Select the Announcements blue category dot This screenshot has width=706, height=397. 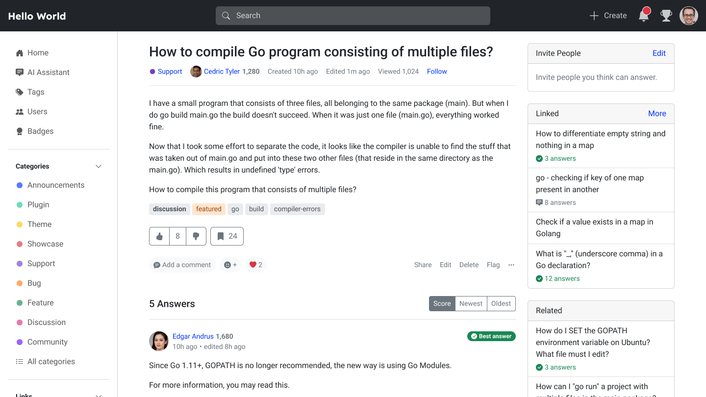click(20, 185)
